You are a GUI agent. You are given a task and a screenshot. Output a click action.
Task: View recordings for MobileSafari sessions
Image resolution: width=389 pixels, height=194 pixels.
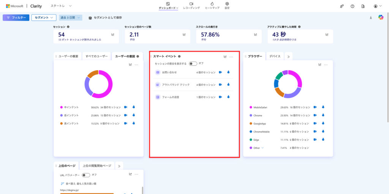click(x=315, y=107)
